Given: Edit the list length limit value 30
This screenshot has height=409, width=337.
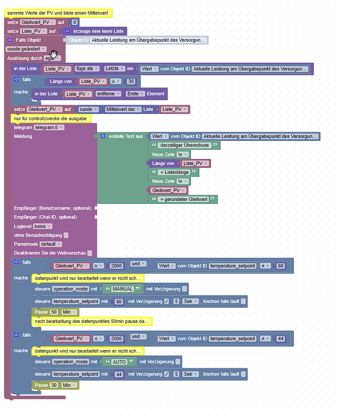Looking at the screenshot, I should [131, 81].
